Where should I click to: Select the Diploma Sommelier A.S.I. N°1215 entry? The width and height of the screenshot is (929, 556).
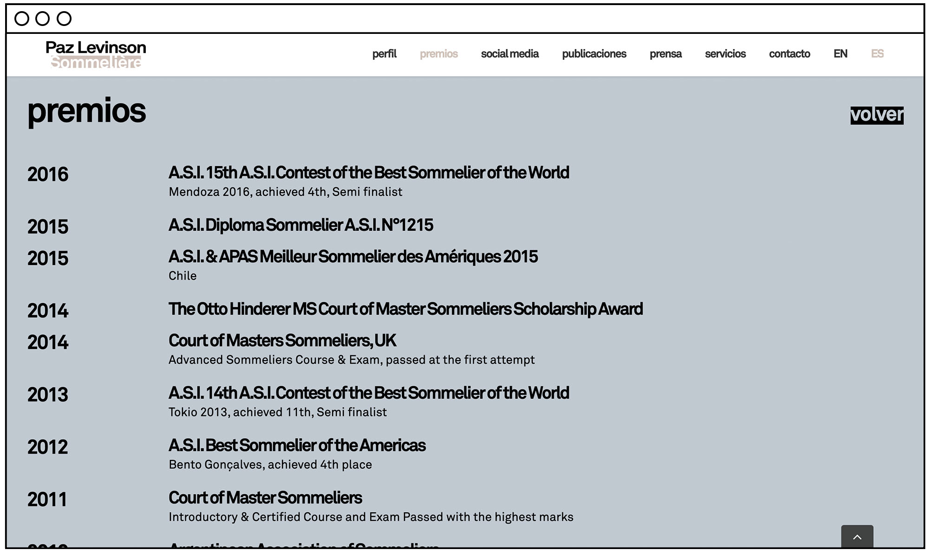click(x=301, y=225)
